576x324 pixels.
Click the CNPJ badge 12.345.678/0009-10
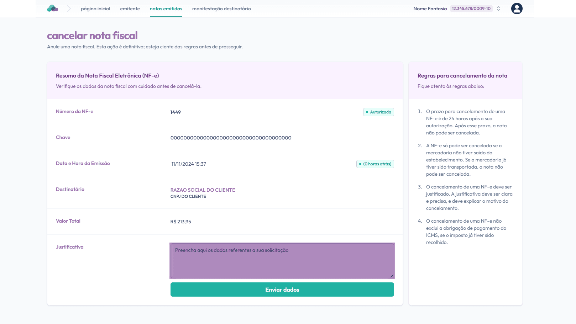point(471,9)
